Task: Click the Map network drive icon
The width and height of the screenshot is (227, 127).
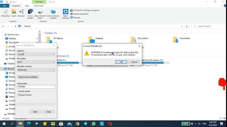Action: [x=40, y=14]
